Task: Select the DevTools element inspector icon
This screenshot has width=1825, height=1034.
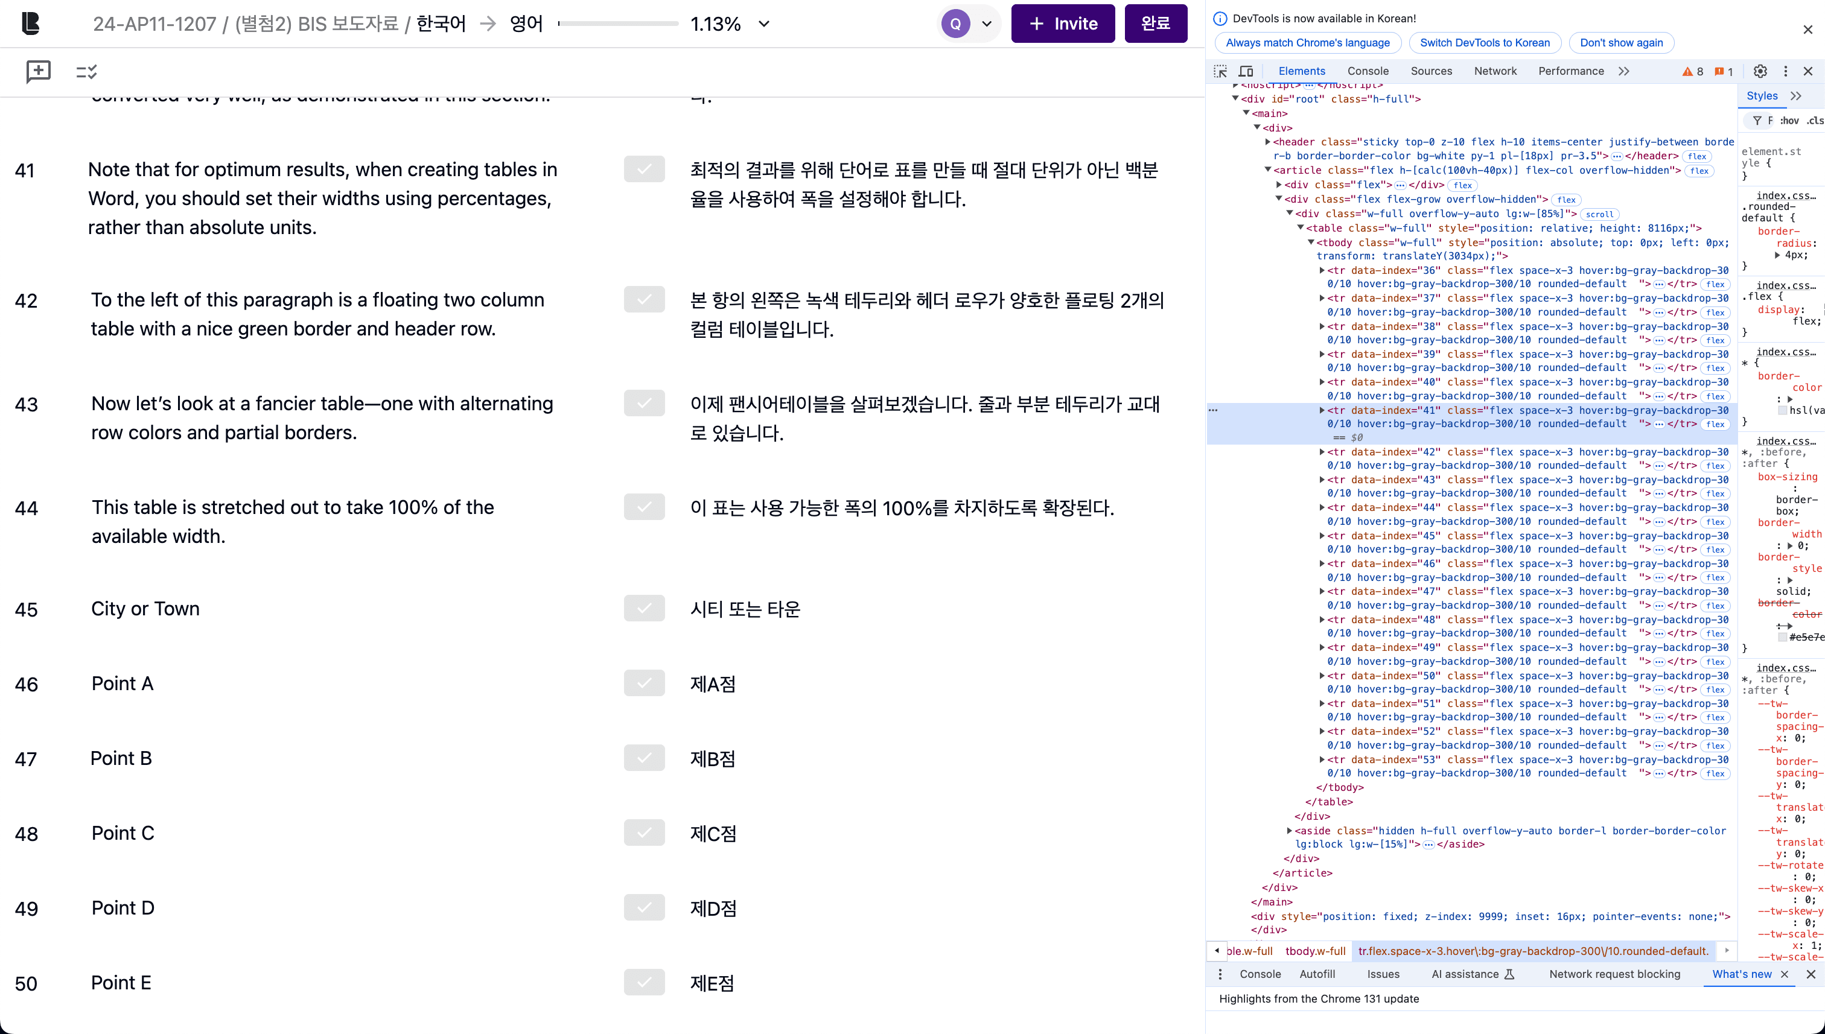Action: pyautogui.click(x=1220, y=71)
